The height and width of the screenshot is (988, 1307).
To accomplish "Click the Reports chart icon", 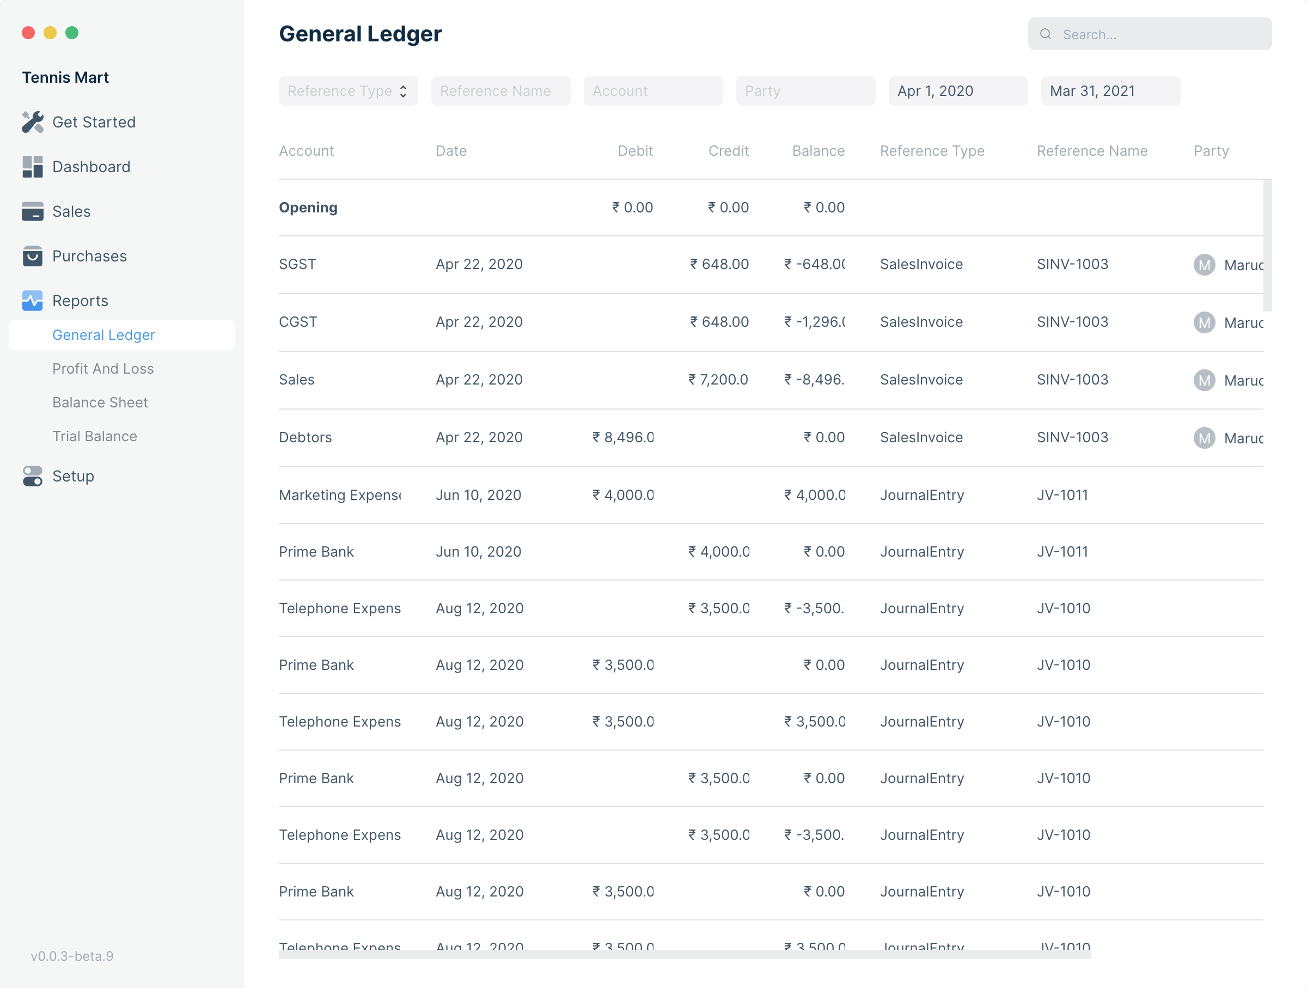I will pos(33,301).
